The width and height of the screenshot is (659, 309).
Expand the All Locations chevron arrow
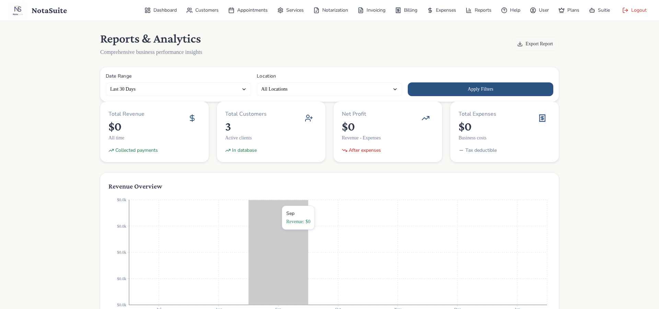(x=395, y=89)
